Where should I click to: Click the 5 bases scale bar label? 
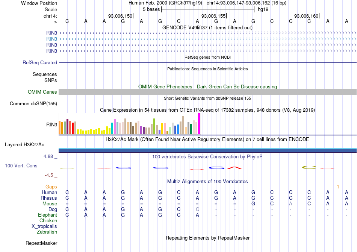(x=151, y=9)
